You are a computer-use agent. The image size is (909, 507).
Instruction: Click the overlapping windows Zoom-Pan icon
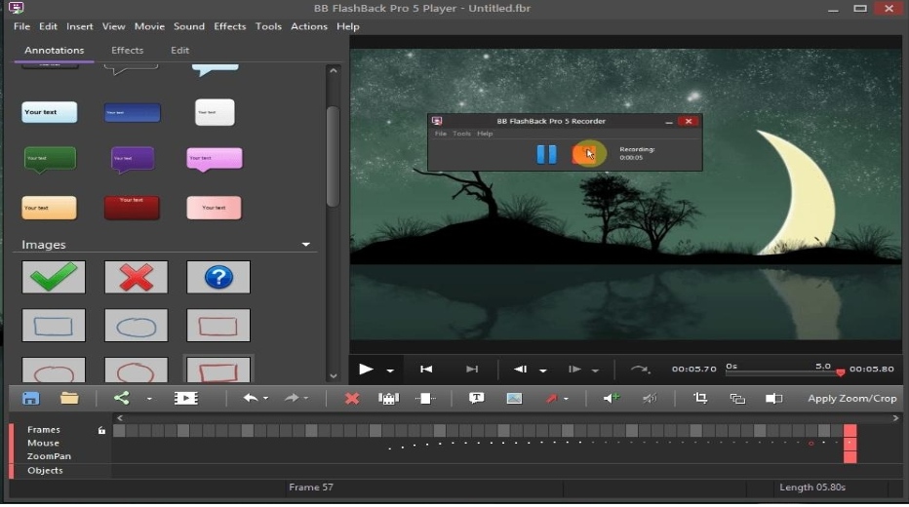737,398
